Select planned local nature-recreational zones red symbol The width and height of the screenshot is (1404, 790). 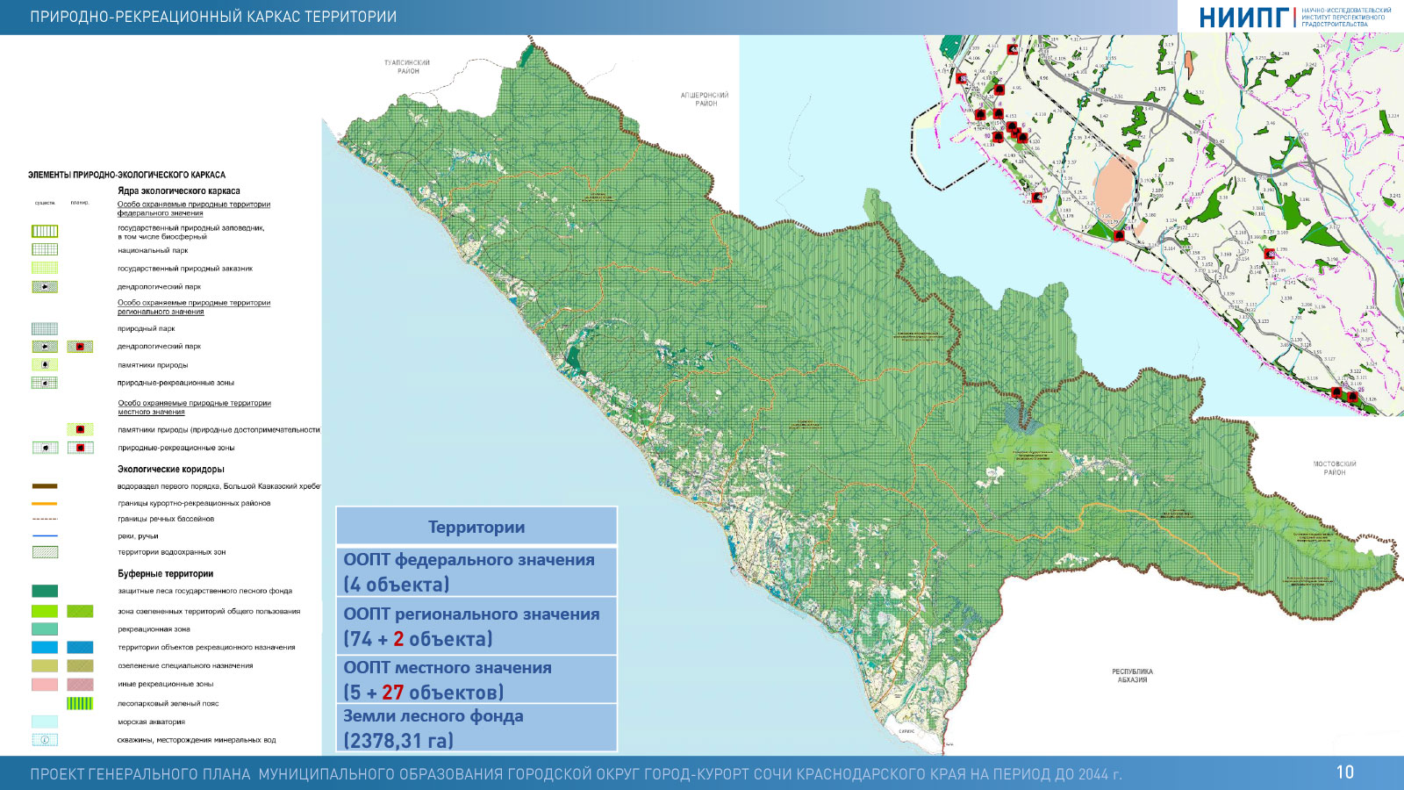pyautogui.click(x=80, y=448)
